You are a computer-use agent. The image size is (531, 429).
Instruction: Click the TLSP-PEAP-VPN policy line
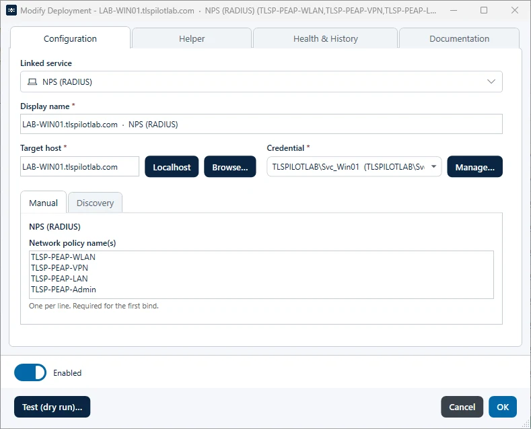[60, 267]
